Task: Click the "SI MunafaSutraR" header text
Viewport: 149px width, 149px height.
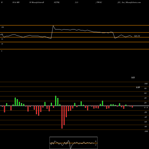Action: coord(37,2)
